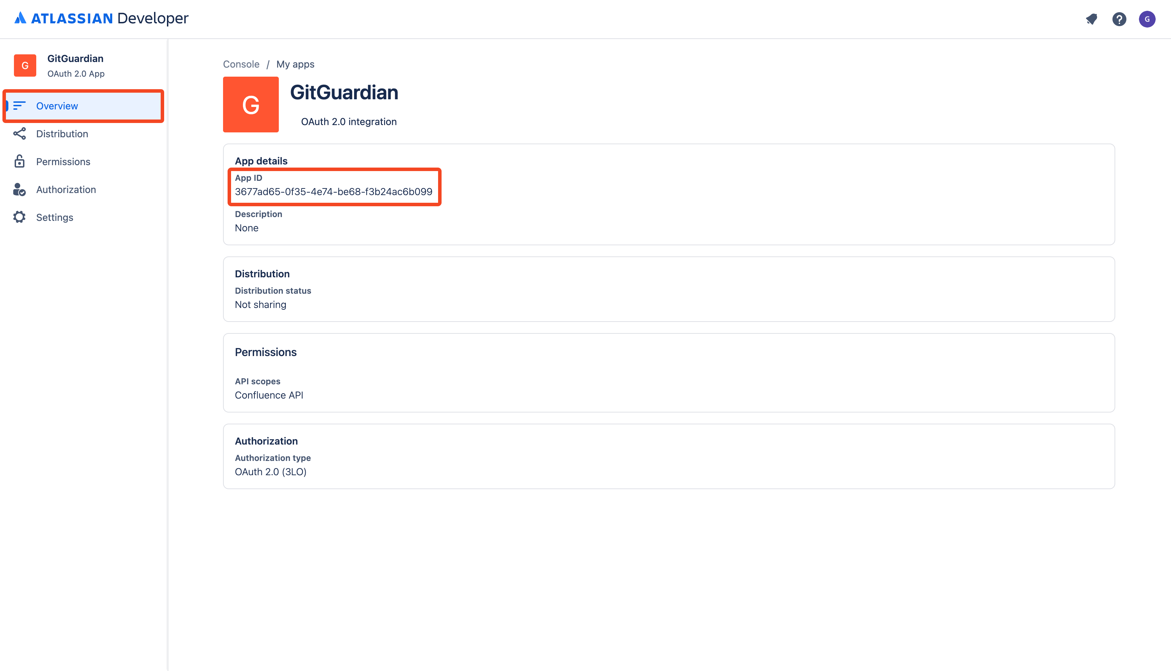Click the 'OAuth 2.0 App' sidebar subtitle
The width and height of the screenshot is (1171, 671).
(x=76, y=74)
